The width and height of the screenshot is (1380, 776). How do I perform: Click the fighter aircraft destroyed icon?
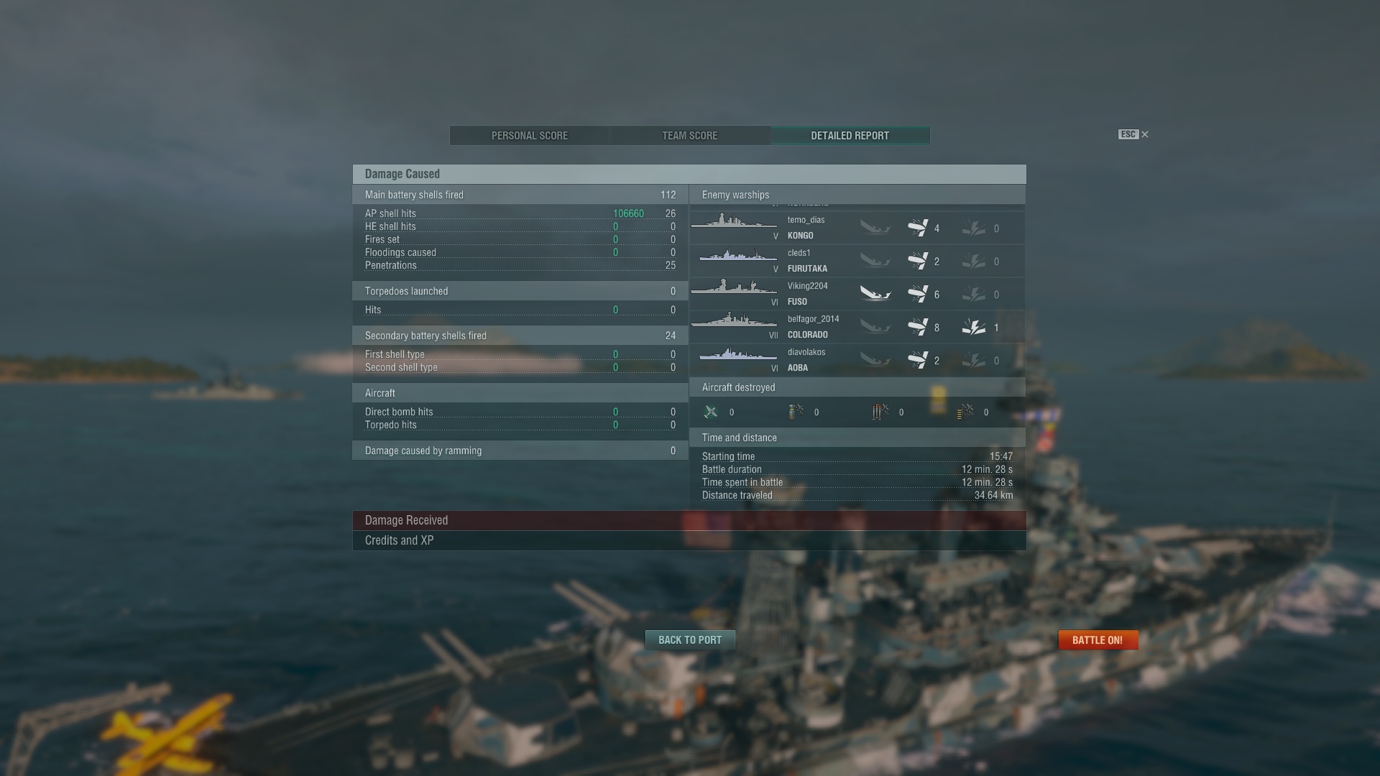pos(711,412)
